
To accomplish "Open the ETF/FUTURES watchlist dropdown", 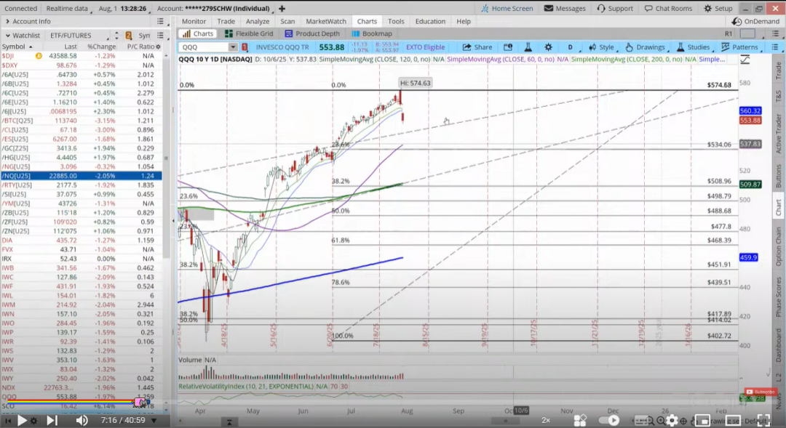I will [x=79, y=36].
